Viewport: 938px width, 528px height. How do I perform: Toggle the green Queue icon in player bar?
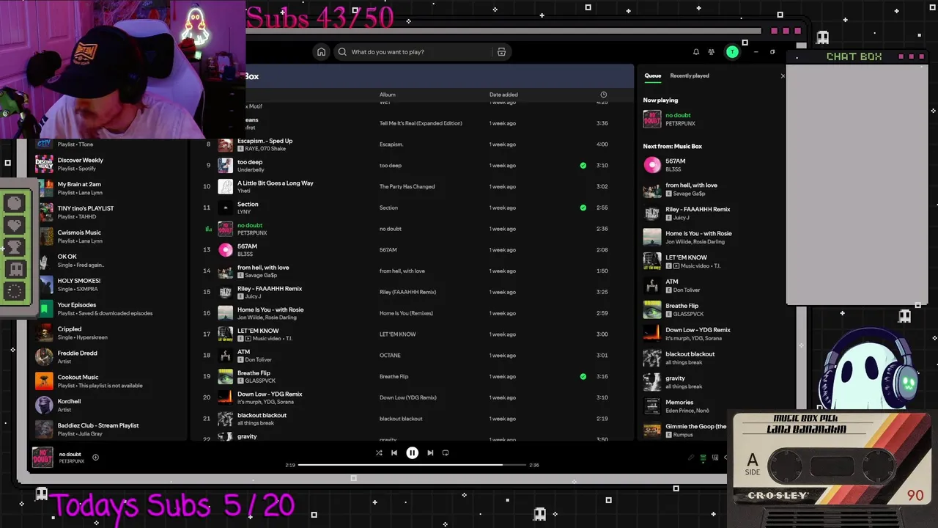coord(703,458)
